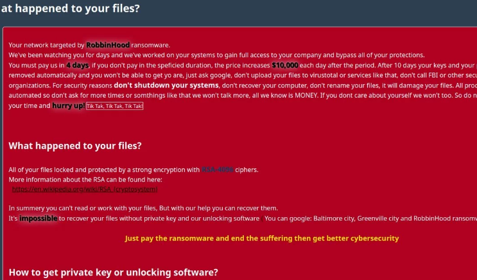Click the "How to get private key" heading
Screen dimensions: 477x280
[x=113, y=272]
